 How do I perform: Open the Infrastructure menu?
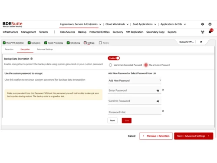click(10, 32)
